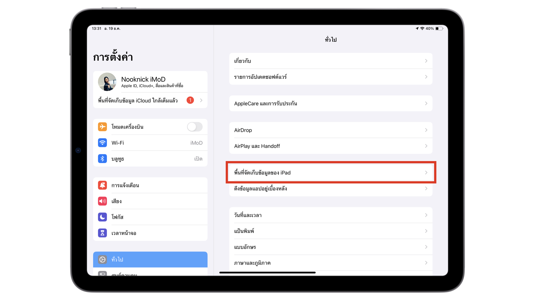Image resolution: width=535 pixels, height=301 pixels.
Task: Tap the Nooknick iMoD profile picture
Action: [x=107, y=82]
